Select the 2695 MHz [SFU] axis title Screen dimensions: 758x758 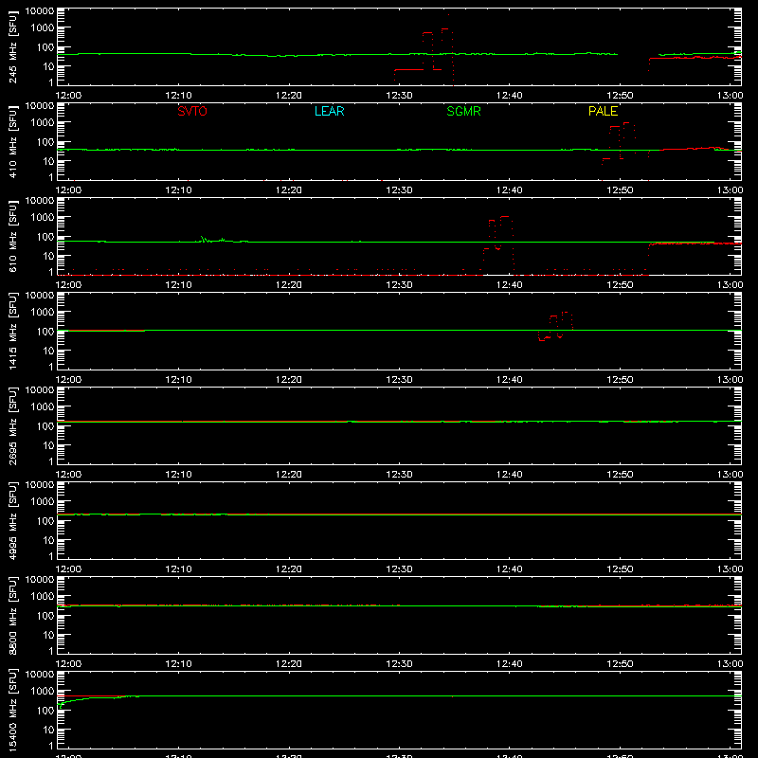(x=12, y=426)
